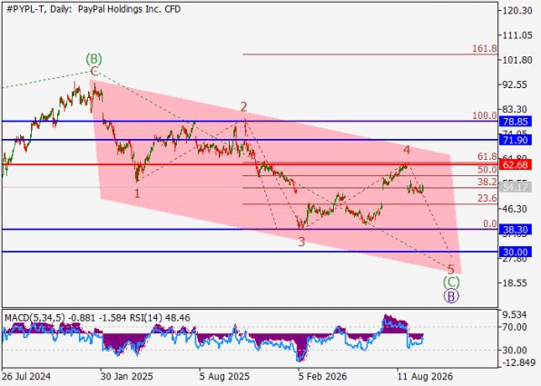The width and height of the screenshot is (541, 386).
Task: Click the 18.55 price axis value
Action: click(515, 282)
